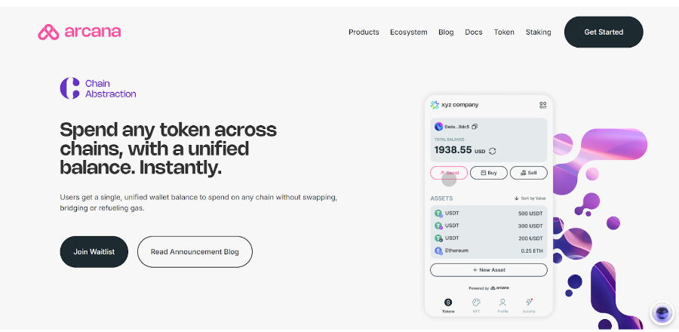The width and height of the screenshot is (679, 332).
Task: Open the chat bubble widget
Action: pyautogui.click(x=662, y=313)
